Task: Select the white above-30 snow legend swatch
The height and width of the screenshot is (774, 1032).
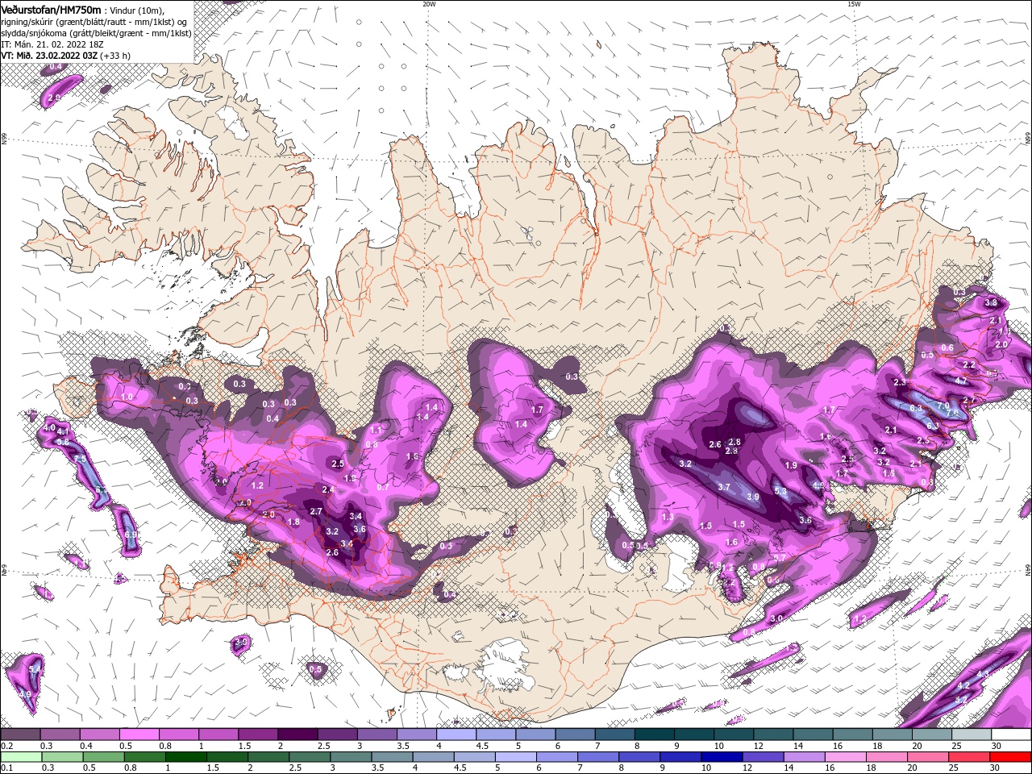Action: [1012, 734]
